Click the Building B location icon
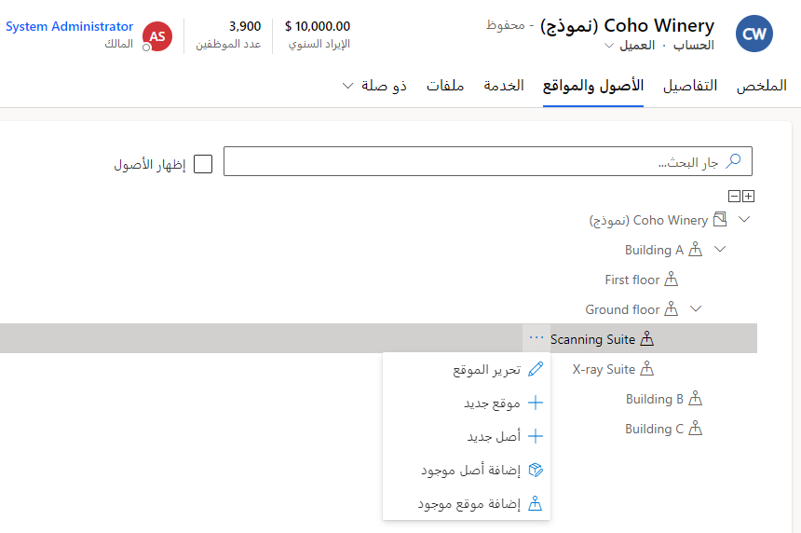Screen dimensions: 801x533 click(695, 399)
